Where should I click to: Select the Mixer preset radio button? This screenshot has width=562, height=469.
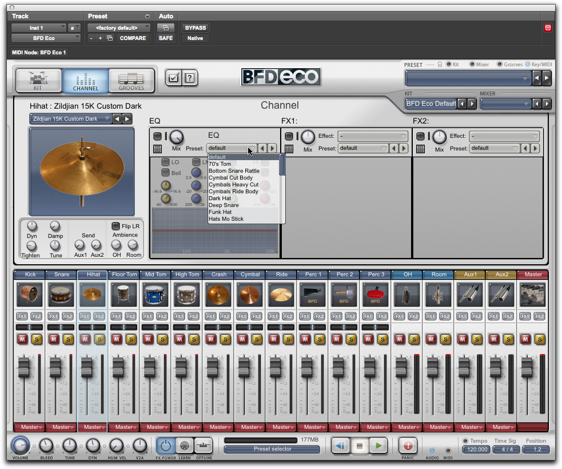click(472, 64)
